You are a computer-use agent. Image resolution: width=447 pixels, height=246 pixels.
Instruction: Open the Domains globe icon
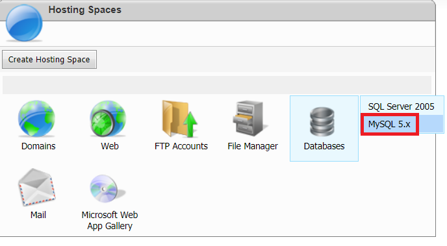(x=37, y=118)
